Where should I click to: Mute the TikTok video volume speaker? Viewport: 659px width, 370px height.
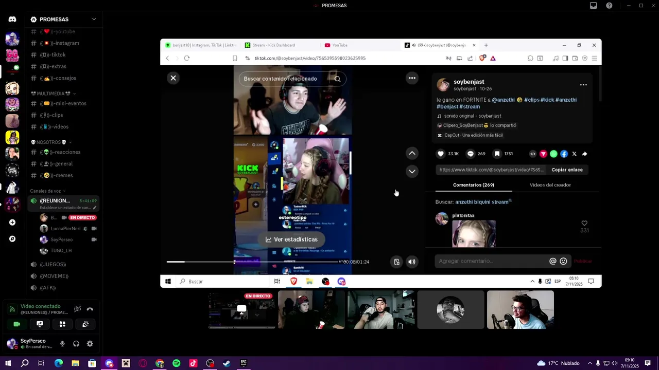click(412, 262)
